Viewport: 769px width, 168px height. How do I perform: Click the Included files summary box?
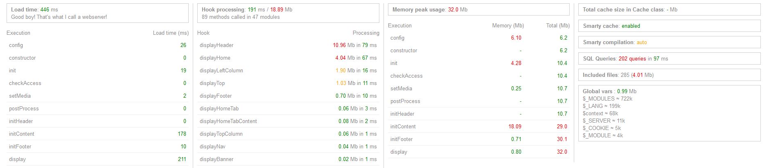(x=669, y=75)
